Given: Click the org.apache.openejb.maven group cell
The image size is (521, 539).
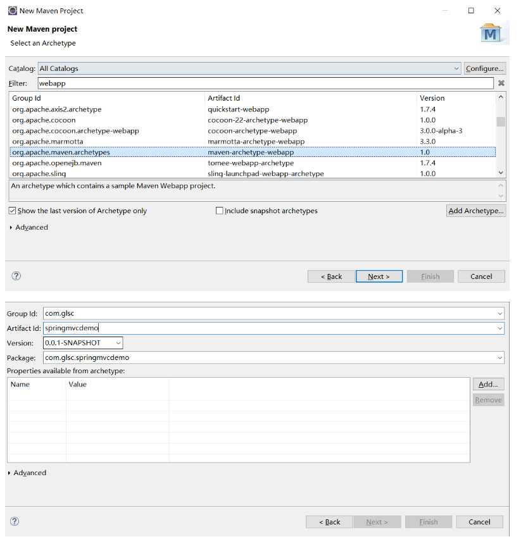Looking at the screenshot, I should (x=57, y=163).
